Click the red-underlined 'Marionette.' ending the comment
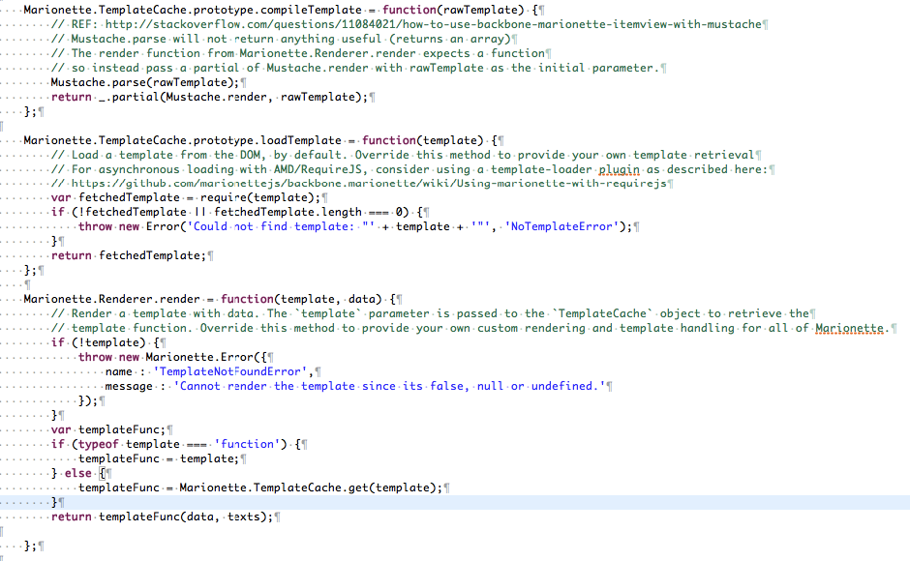 [852, 328]
